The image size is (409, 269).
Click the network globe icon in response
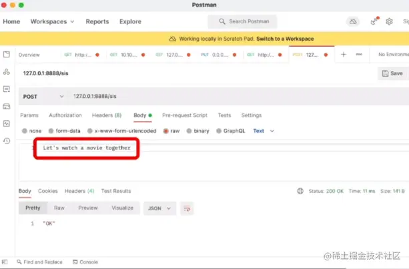tap(300, 191)
